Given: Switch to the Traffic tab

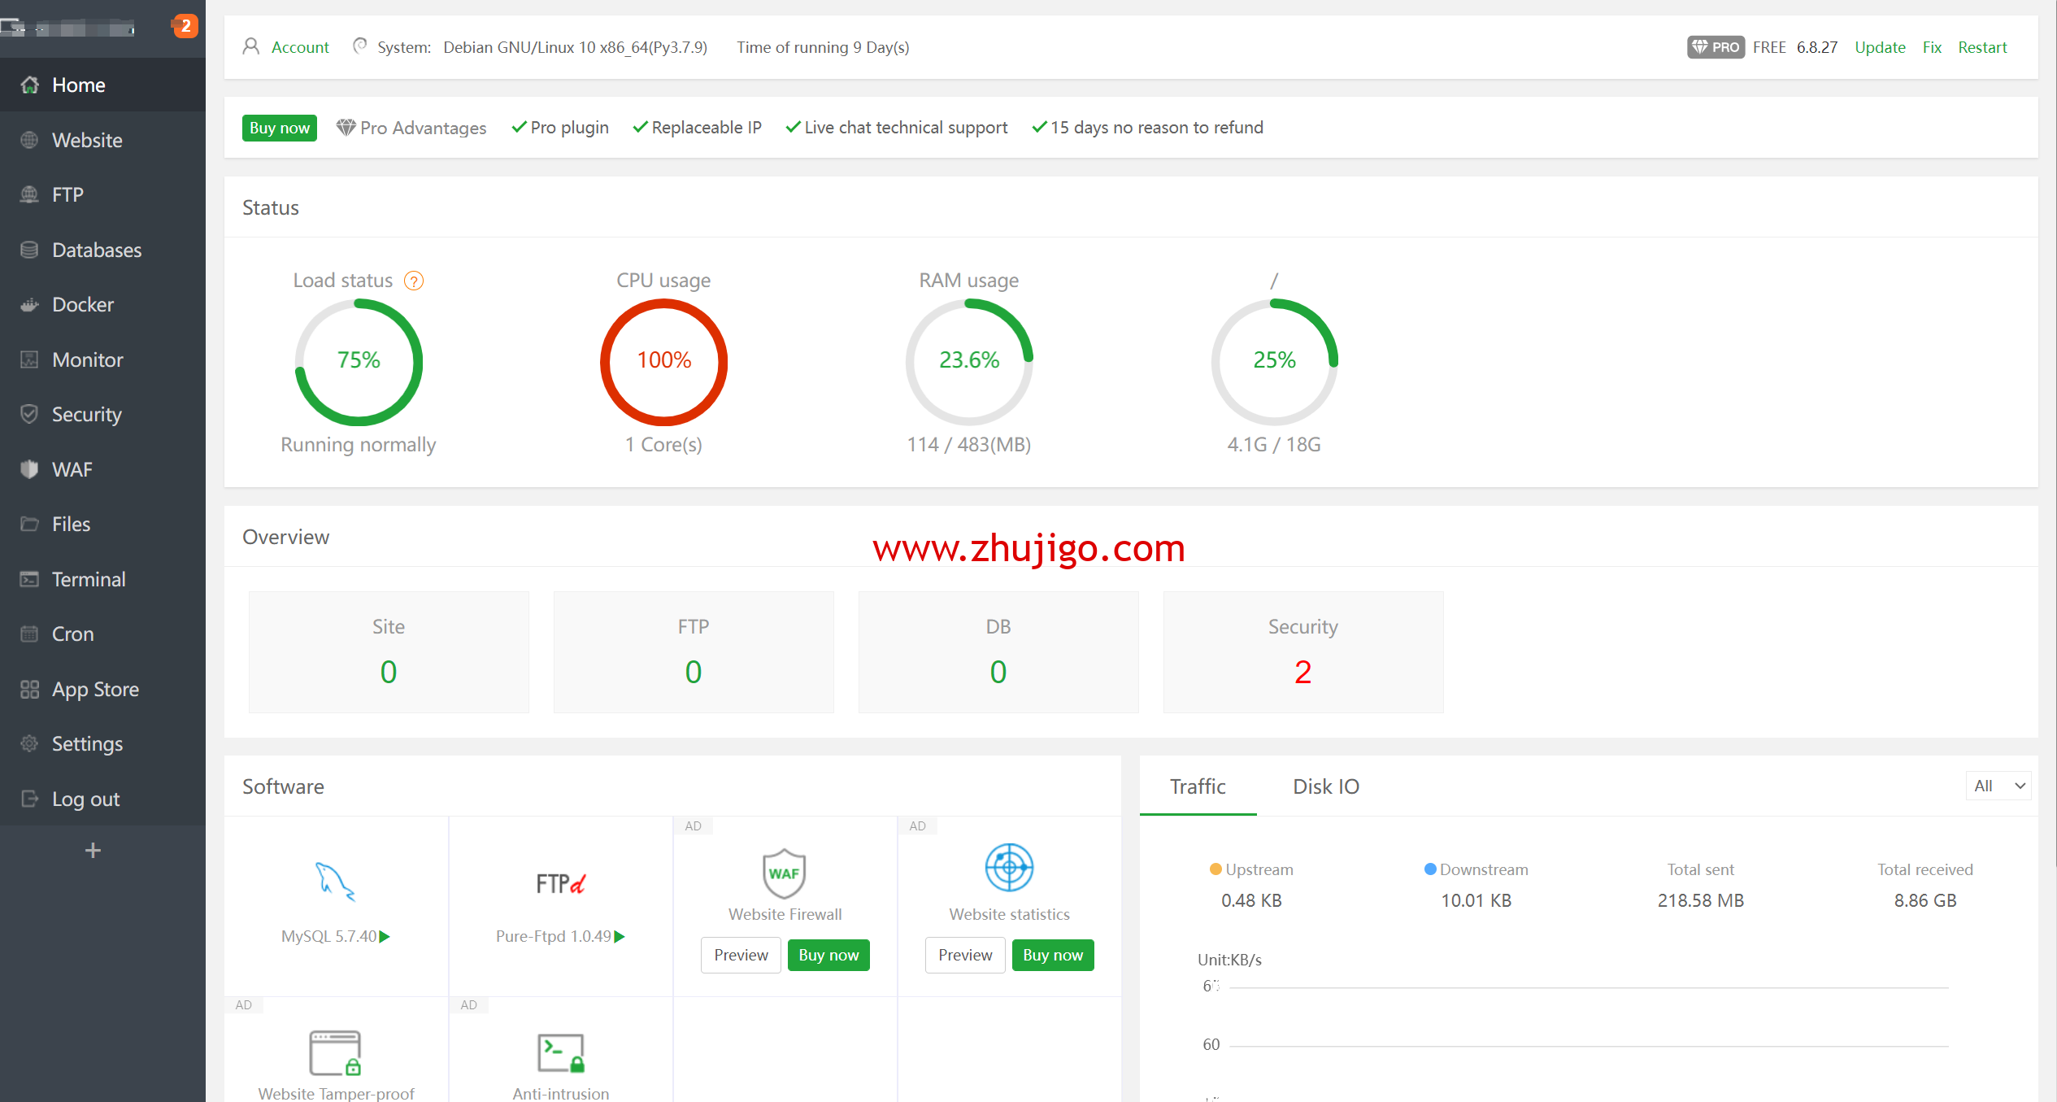Looking at the screenshot, I should click(1198, 786).
